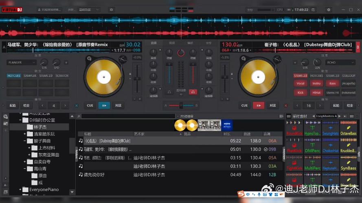
Task: Open the ECHO effect dropdown on deck B
Action: click(340, 63)
